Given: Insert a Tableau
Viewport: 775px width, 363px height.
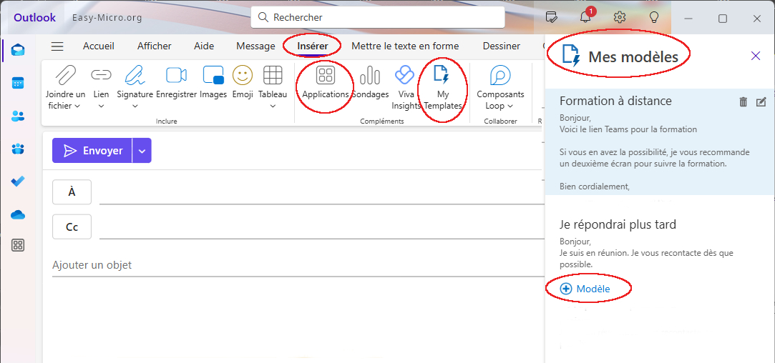Looking at the screenshot, I should [273, 88].
